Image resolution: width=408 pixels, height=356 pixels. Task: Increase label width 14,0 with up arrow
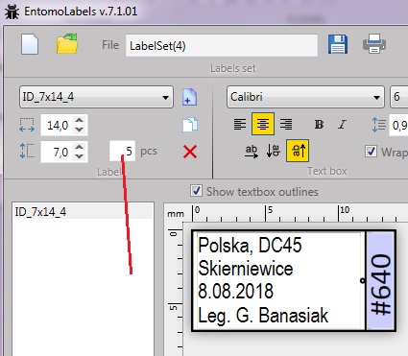point(80,120)
